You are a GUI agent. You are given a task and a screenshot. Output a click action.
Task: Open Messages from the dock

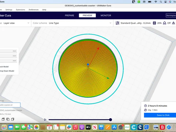(x=24, y=127)
